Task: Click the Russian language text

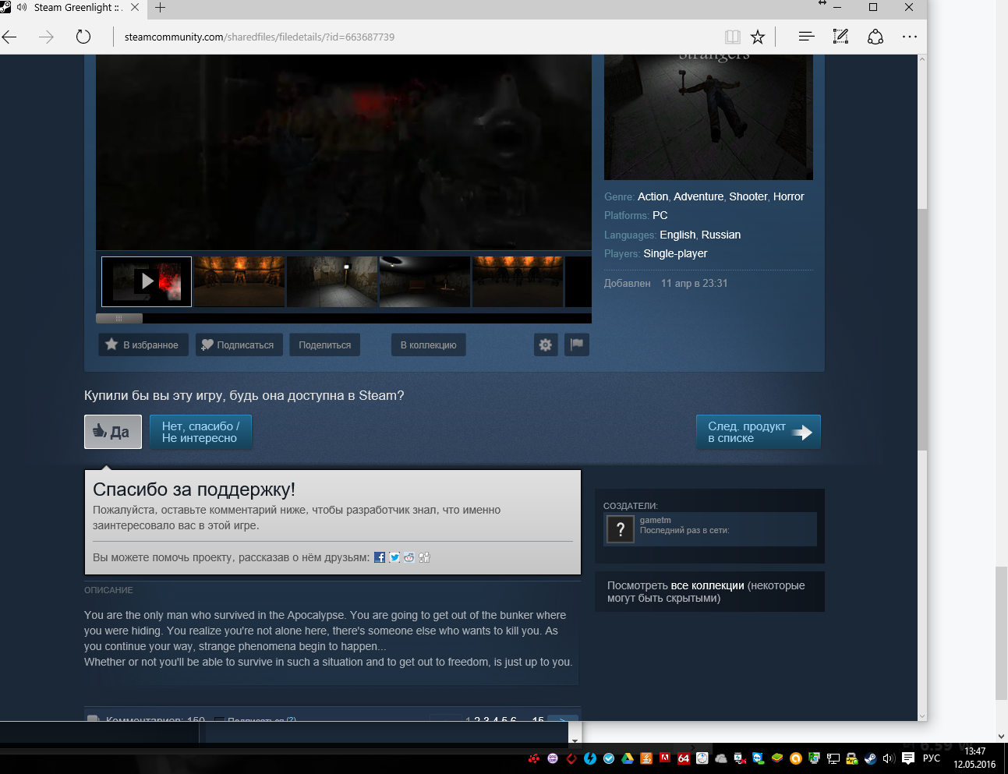Action: (x=721, y=235)
